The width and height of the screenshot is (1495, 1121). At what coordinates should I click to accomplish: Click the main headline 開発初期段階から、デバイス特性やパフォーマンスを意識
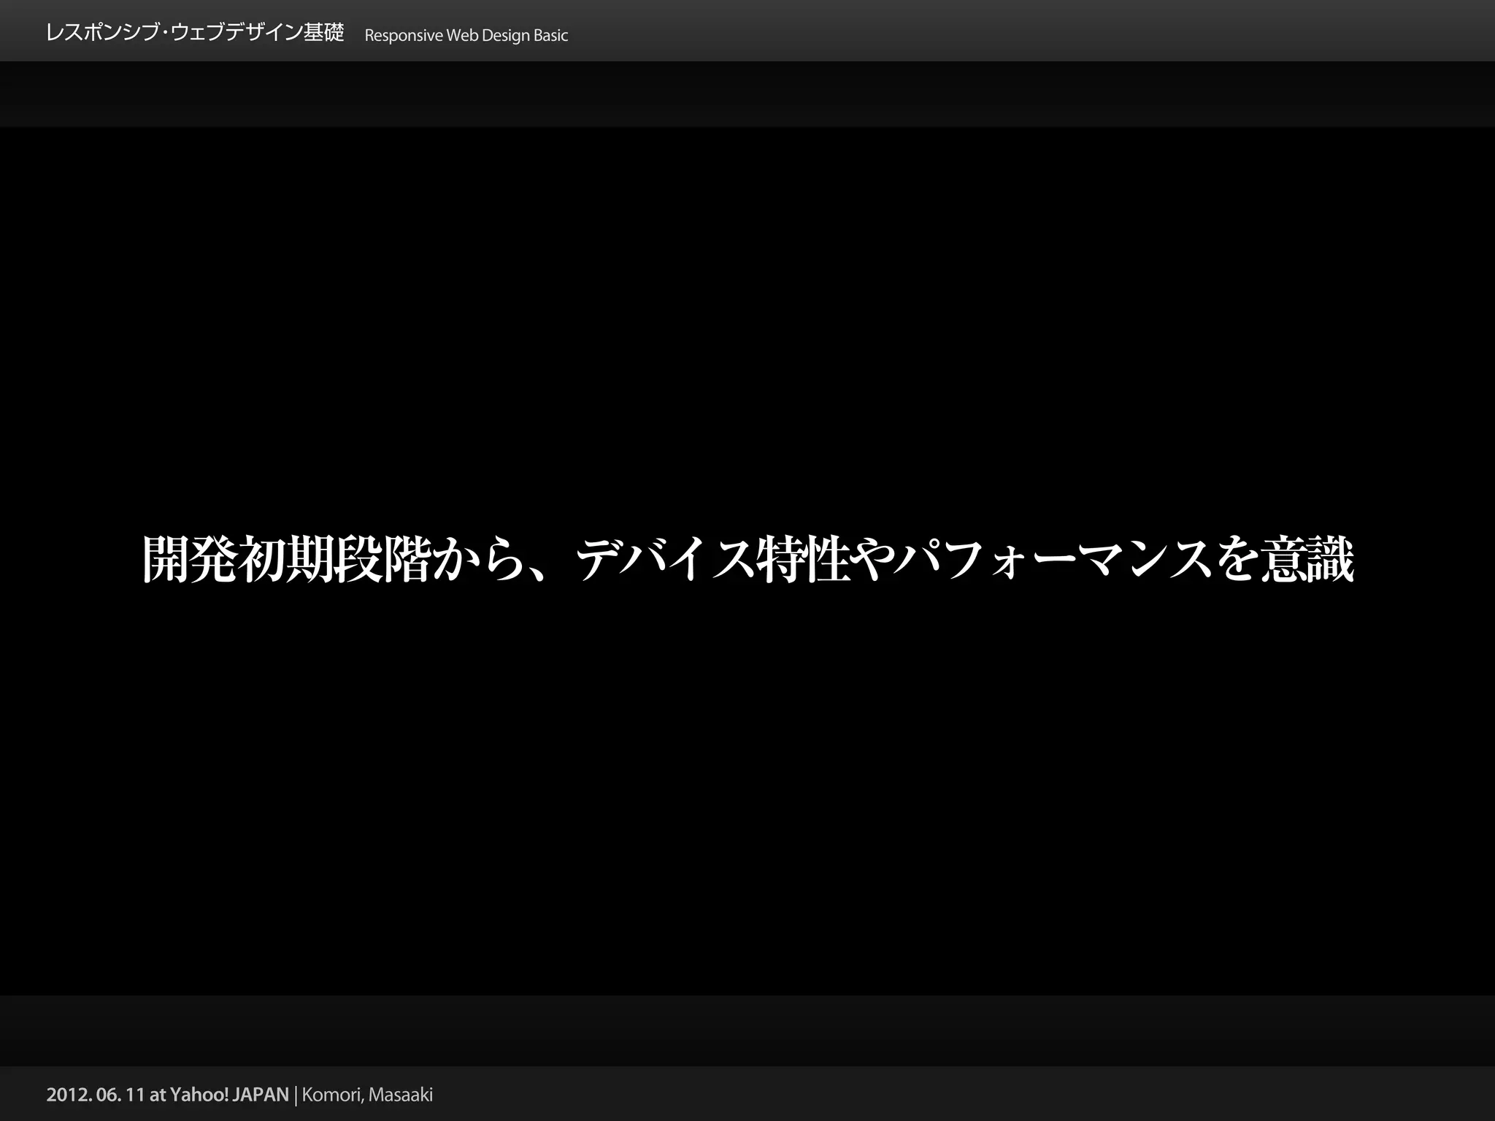point(748,560)
